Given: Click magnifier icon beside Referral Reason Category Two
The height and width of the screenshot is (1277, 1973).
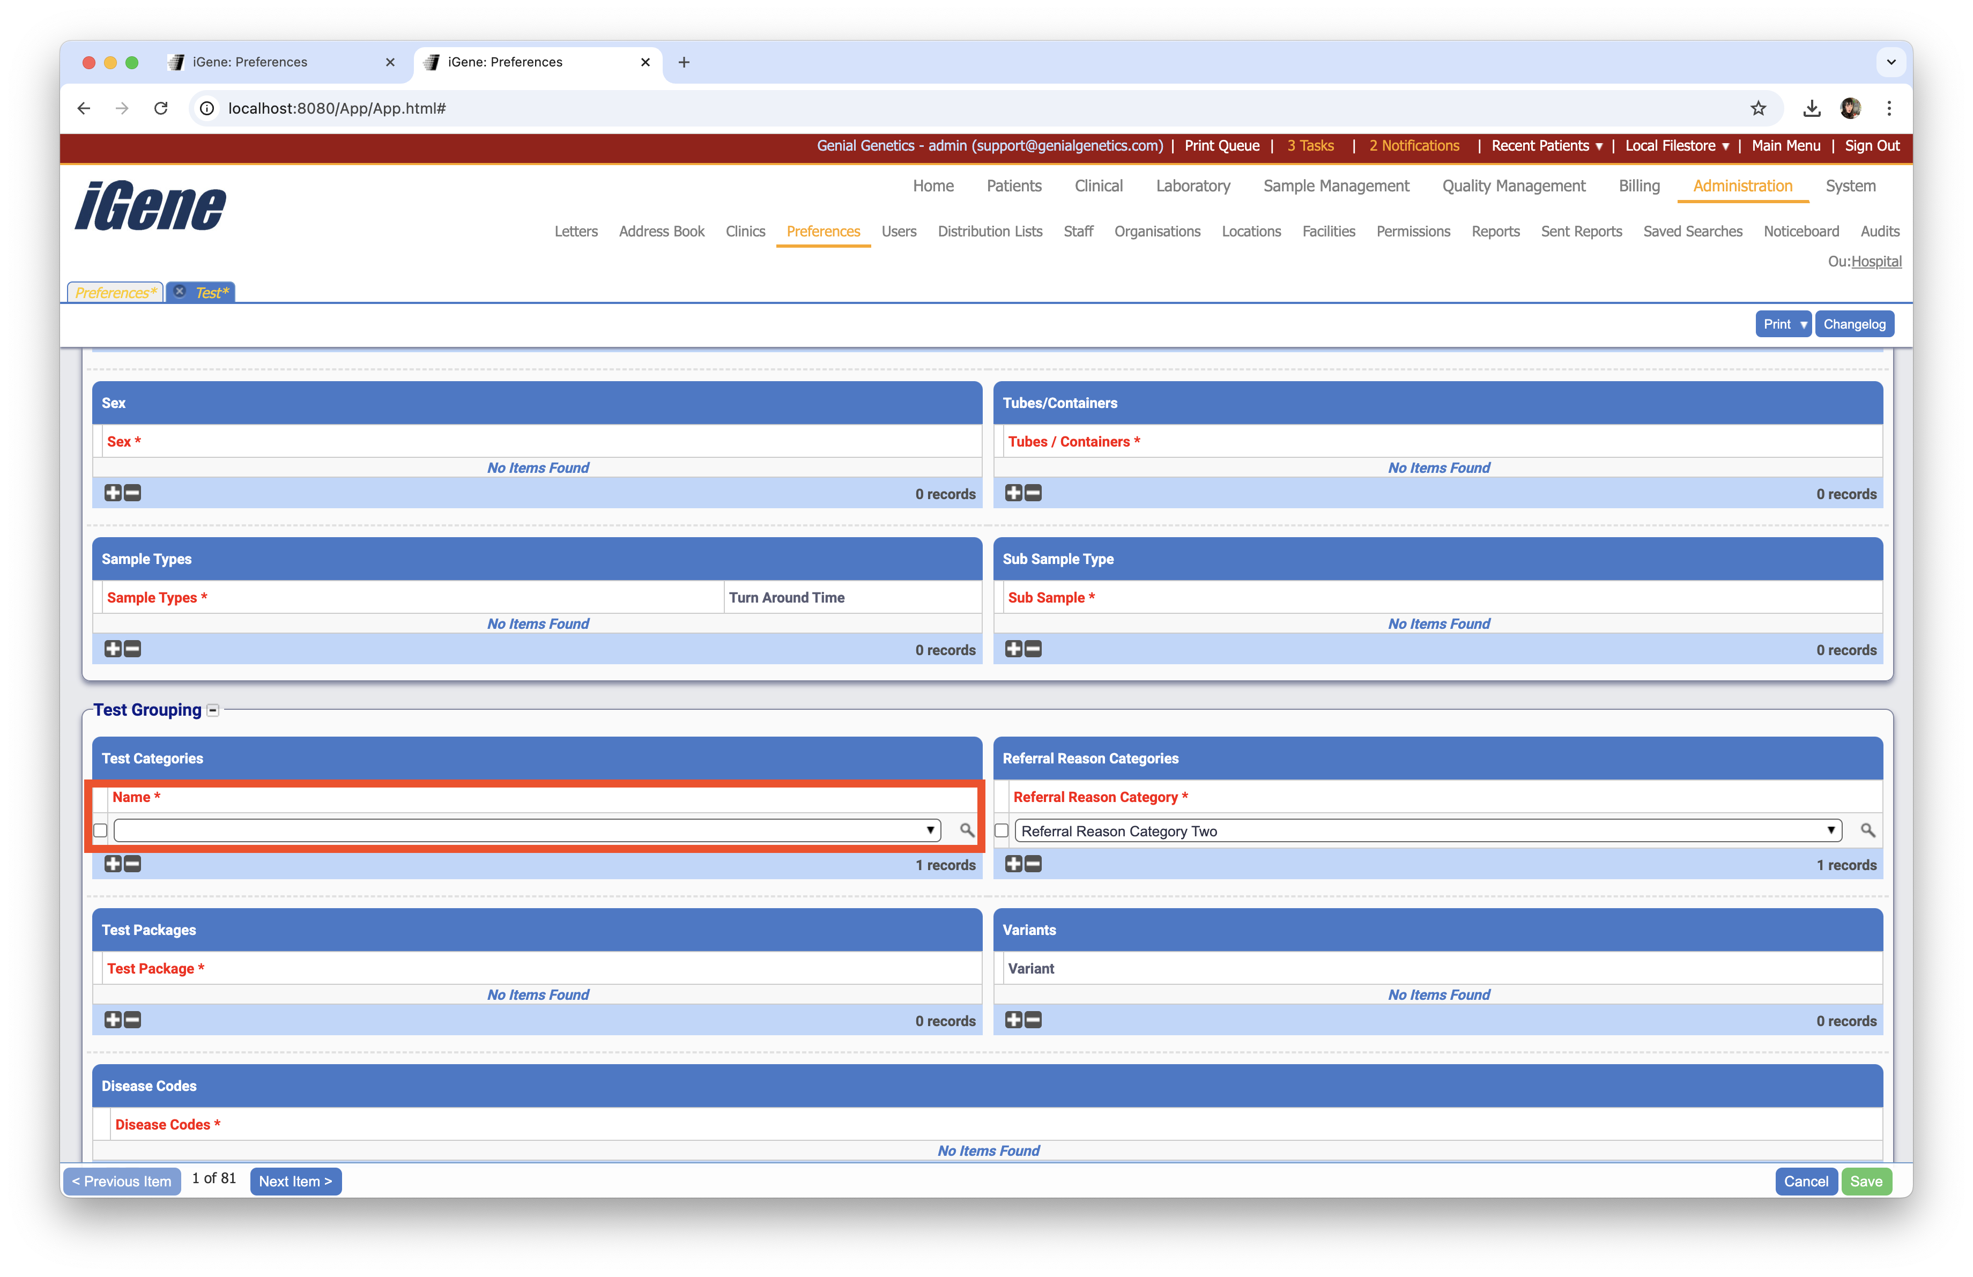Looking at the screenshot, I should pos(1867,829).
